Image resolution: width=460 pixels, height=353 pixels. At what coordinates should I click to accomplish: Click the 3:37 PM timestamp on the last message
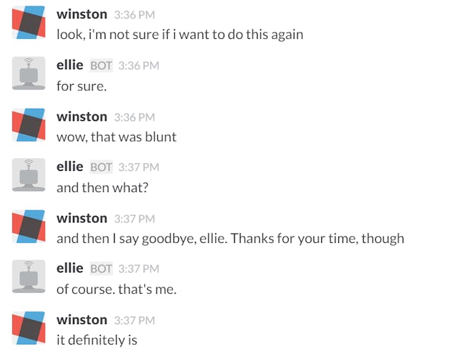[x=134, y=321]
